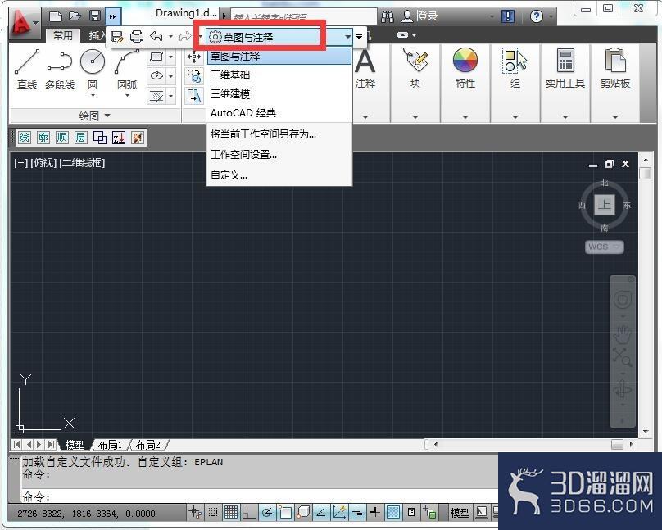This screenshot has width=662, height=530.
Task: Select the 多段线 (Polyline) tool
Action: pyautogui.click(x=60, y=69)
